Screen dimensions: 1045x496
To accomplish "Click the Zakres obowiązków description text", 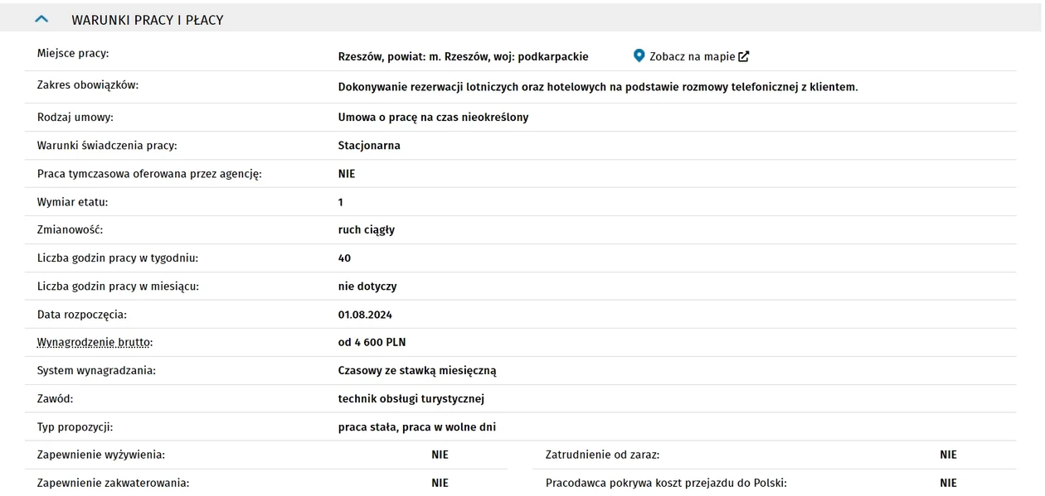I will pos(598,86).
